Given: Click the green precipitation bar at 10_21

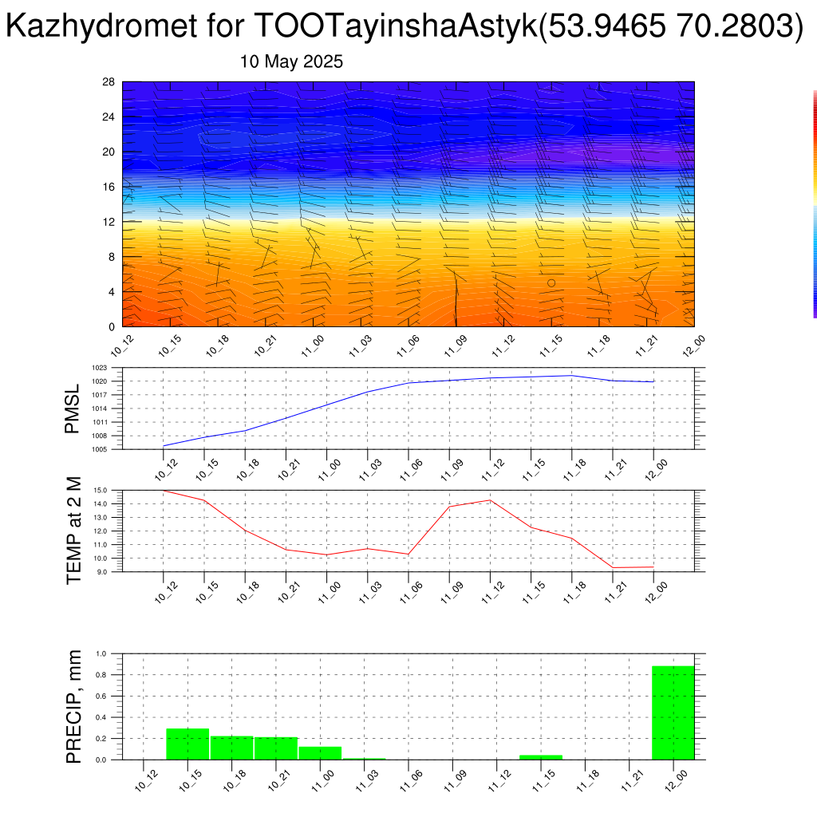Looking at the screenshot, I should (276, 748).
